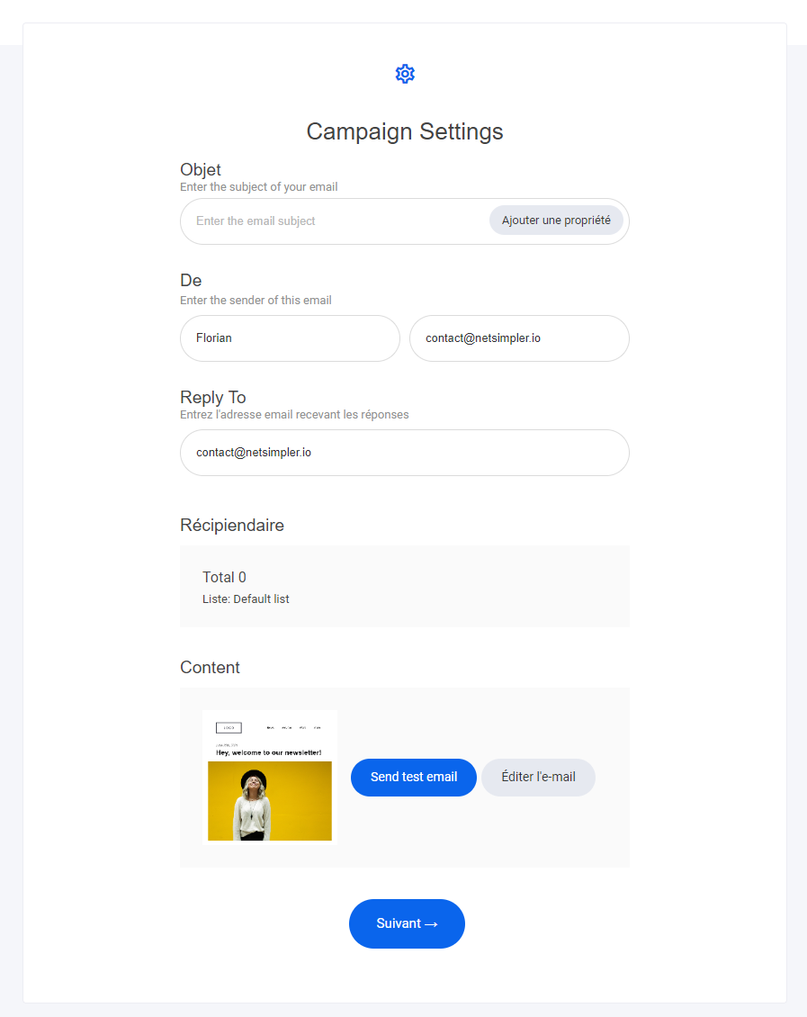Click the Objet section label

pyautogui.click(x=201, y=169)
